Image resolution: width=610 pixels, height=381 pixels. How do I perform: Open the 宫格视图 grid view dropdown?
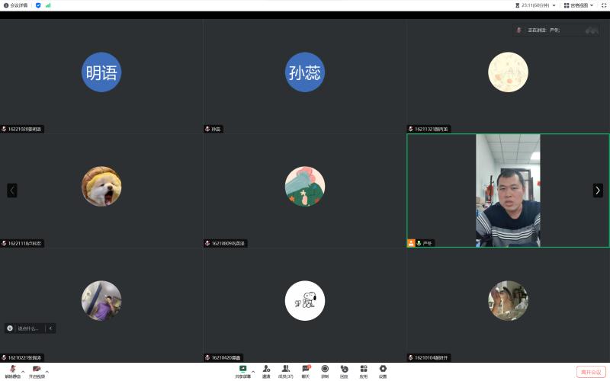578,5
